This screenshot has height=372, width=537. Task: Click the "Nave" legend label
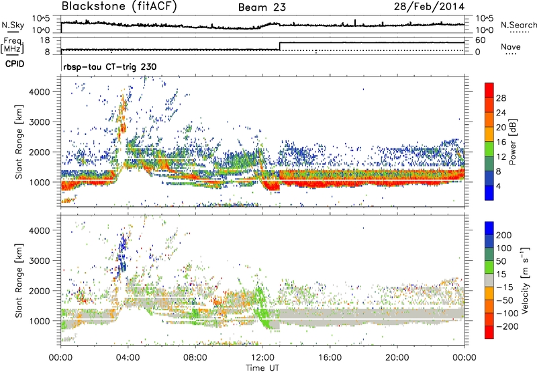pos(511,46)
